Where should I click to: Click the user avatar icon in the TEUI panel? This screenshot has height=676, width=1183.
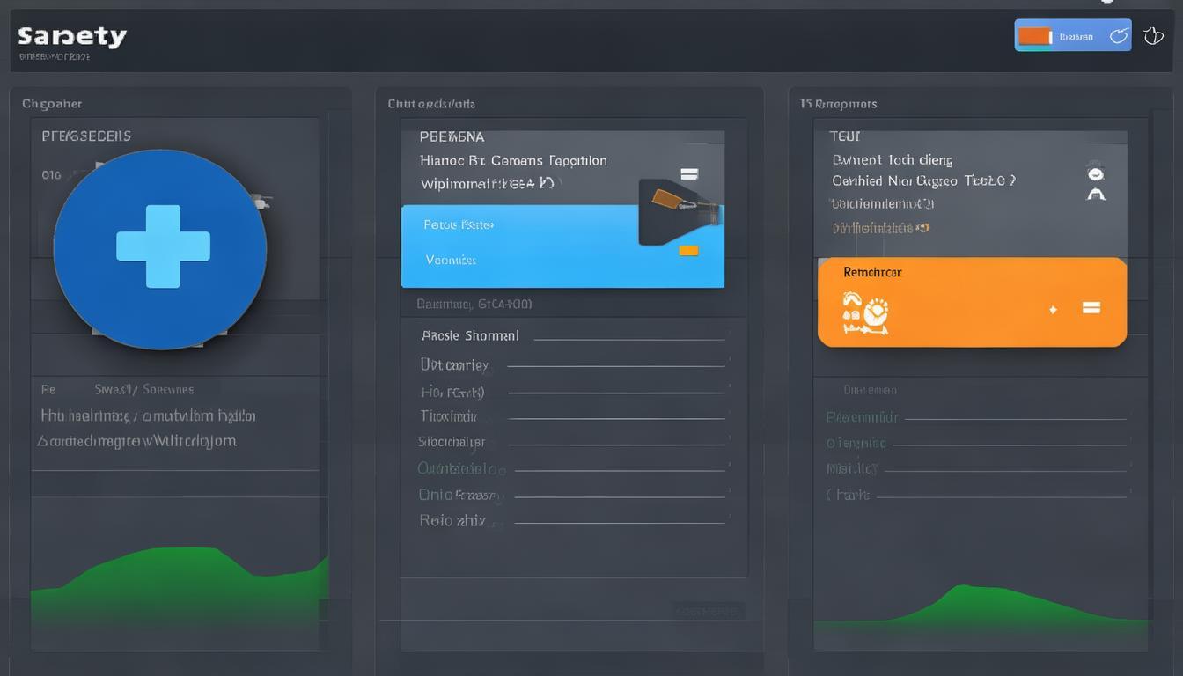coord(1096,182)
